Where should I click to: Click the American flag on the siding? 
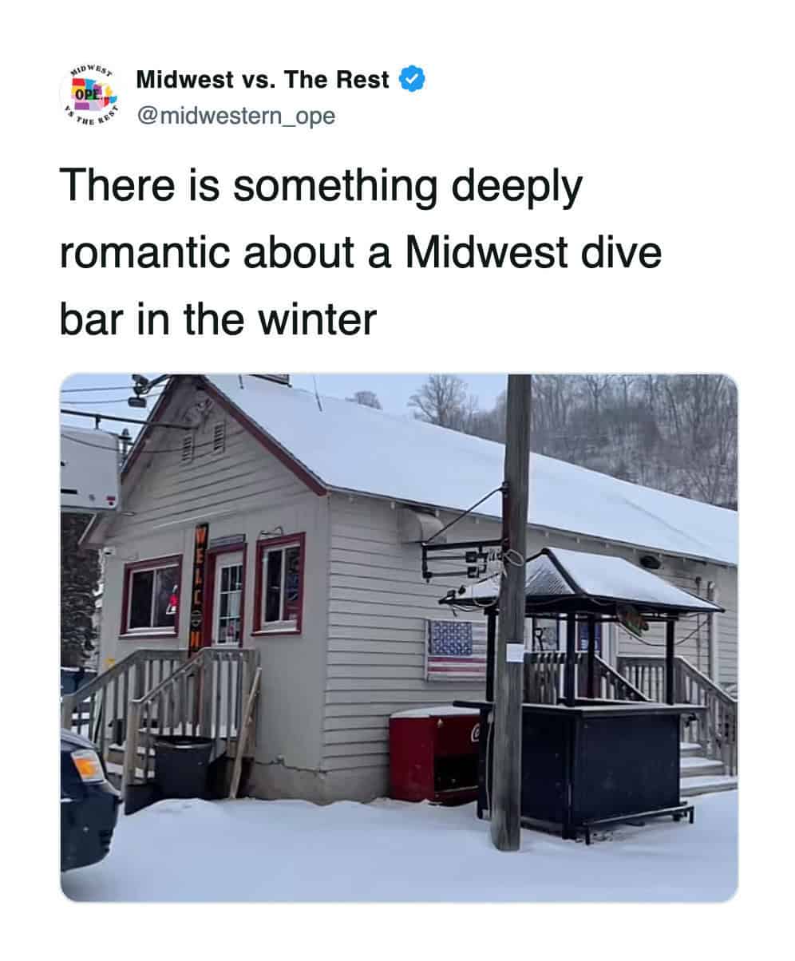(457, 650)
